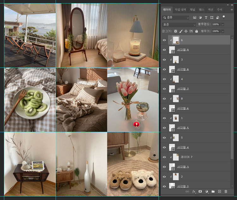This screenshot has width=237, height=200.
Task: Lock image pixels brush icon
Action: (181, 31)
